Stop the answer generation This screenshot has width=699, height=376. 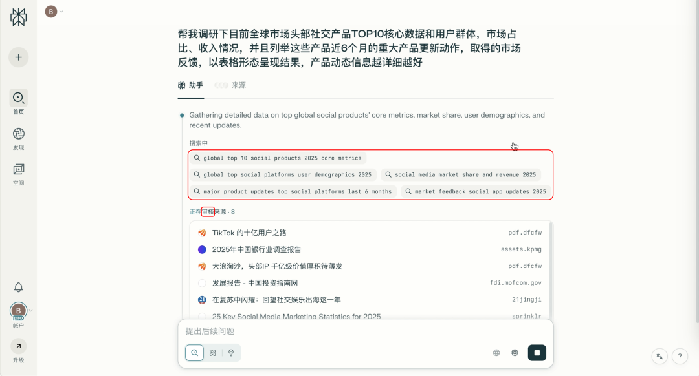point(537,353)
